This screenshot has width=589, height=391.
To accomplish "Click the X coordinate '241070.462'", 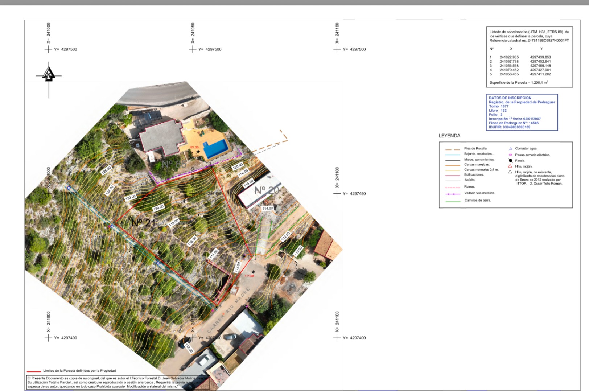I will click(509, 70).
